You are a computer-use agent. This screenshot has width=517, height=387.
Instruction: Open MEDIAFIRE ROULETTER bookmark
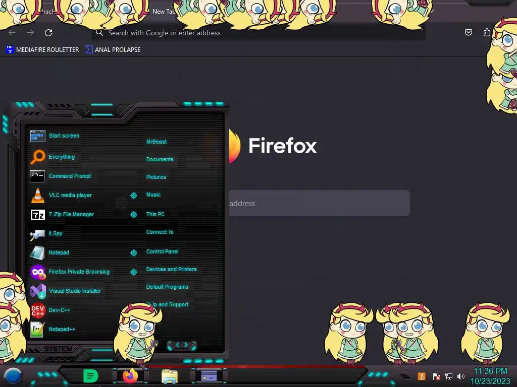pyautogui.click(x=42, y=50)
